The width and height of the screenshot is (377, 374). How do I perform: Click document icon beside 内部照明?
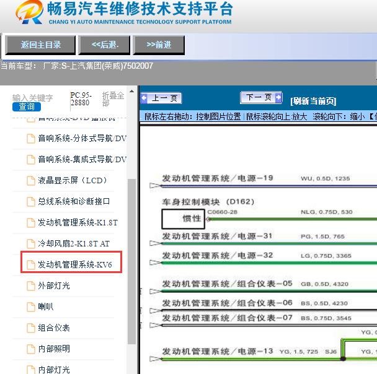click(31, 349)
